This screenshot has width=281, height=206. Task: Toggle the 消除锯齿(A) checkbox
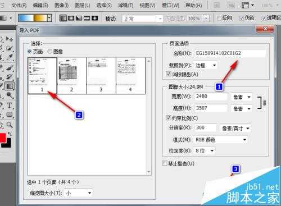point(168,74)
